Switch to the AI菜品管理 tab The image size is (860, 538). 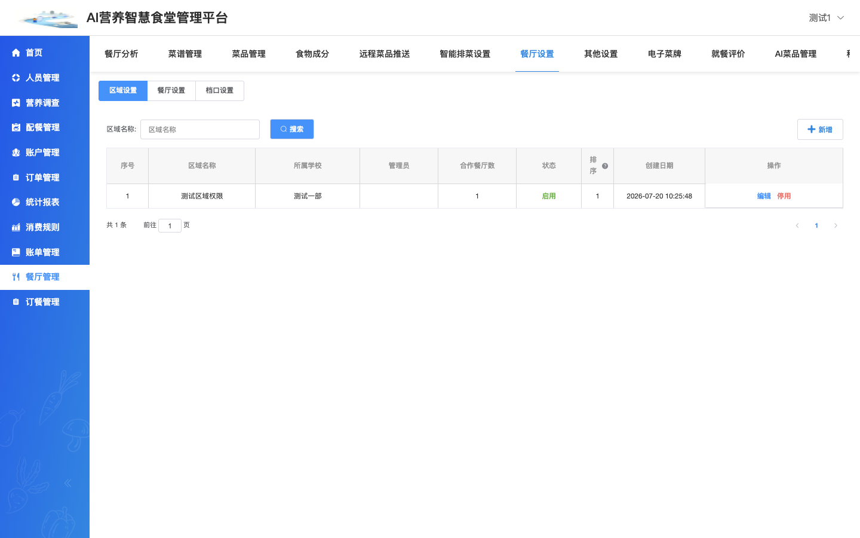coord(795,54)
